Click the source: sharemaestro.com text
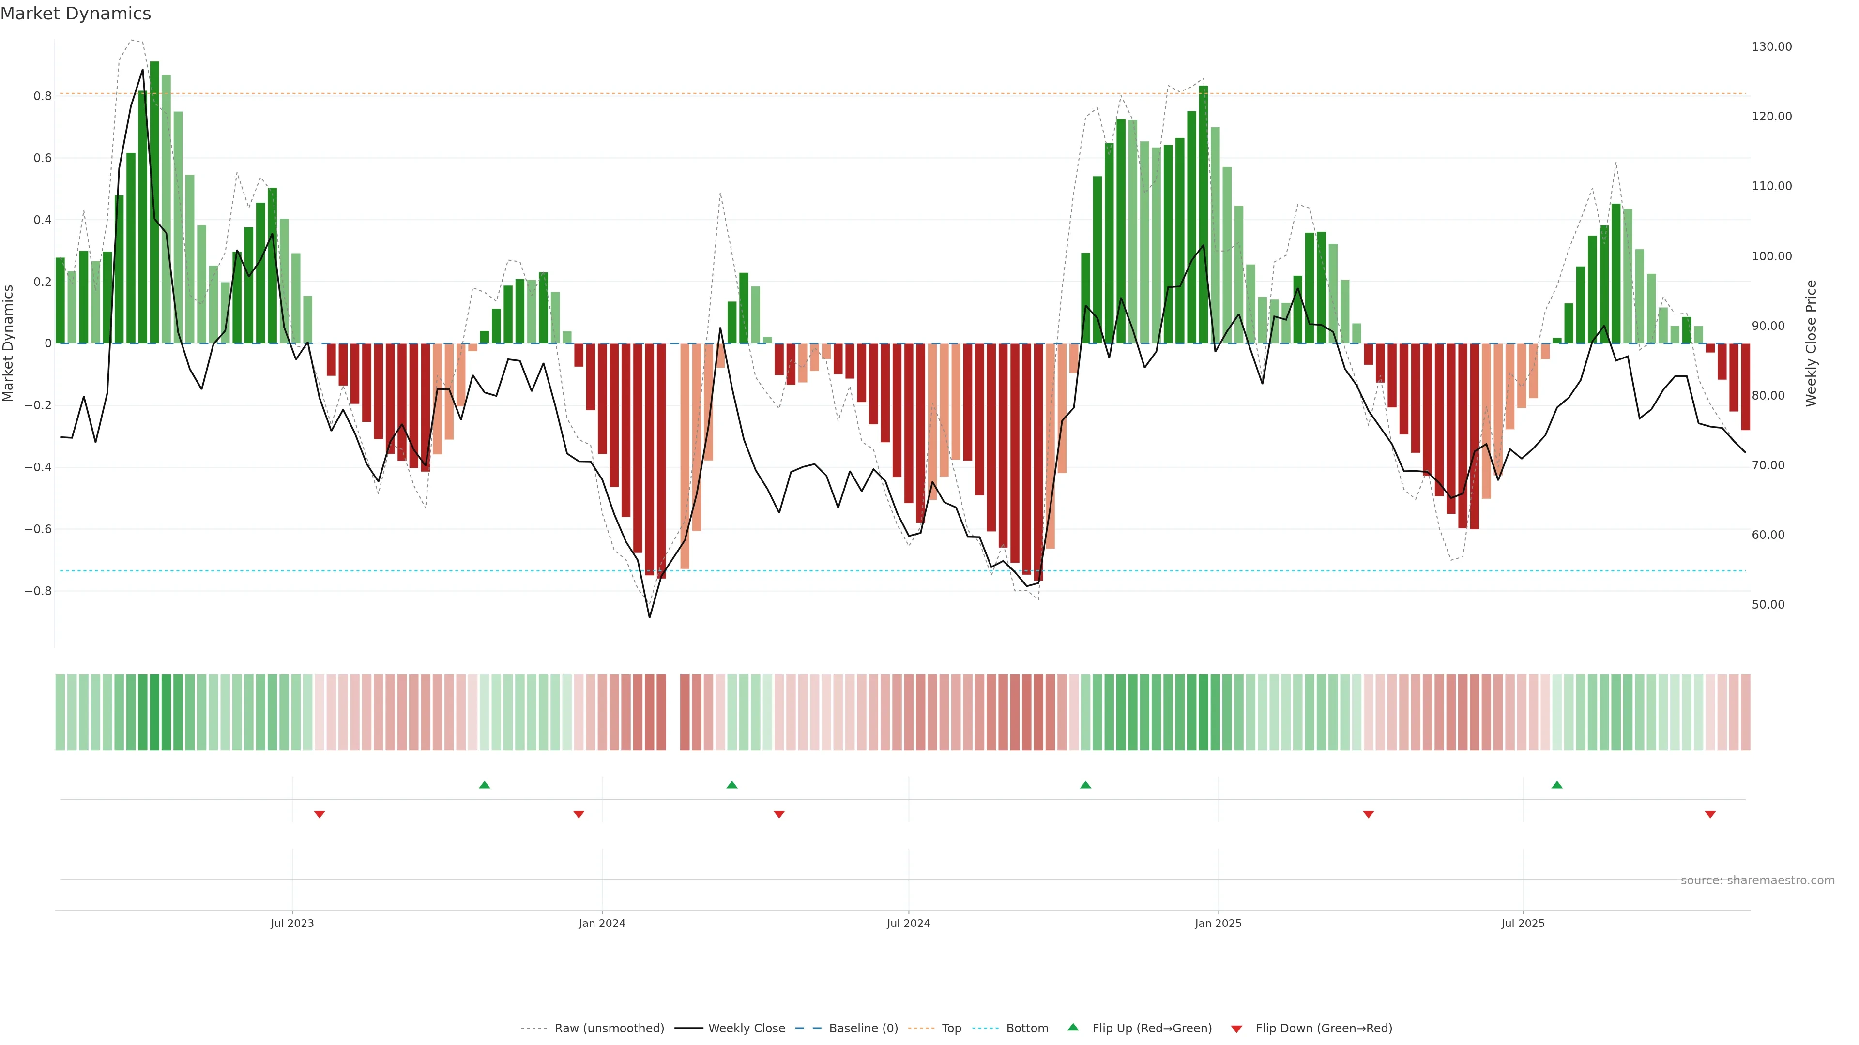The image size is (1859, 1045). click(1757, 881)
